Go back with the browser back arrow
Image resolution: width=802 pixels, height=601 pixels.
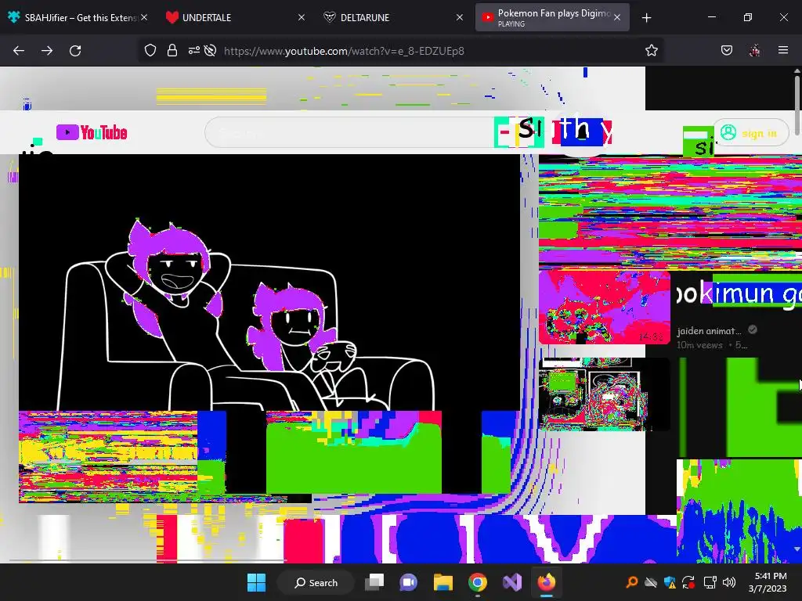(x=19, y=51)
